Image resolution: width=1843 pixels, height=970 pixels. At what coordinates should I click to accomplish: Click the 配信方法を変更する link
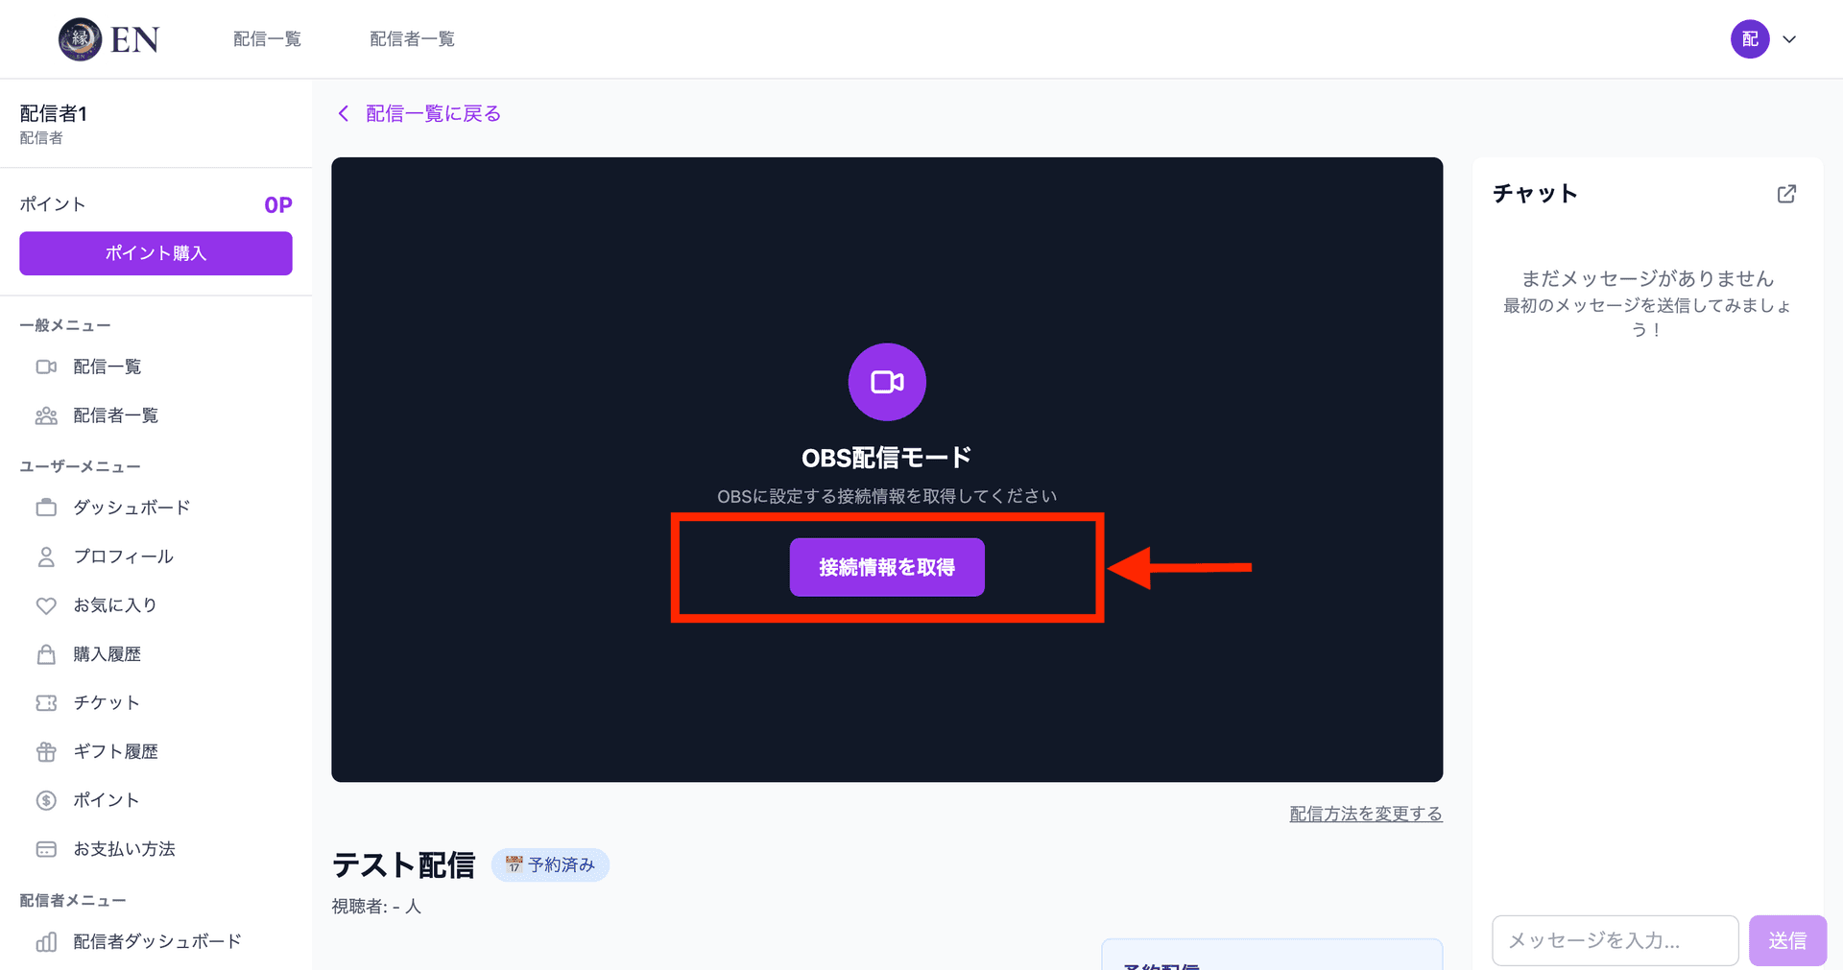pos(1366,814)
